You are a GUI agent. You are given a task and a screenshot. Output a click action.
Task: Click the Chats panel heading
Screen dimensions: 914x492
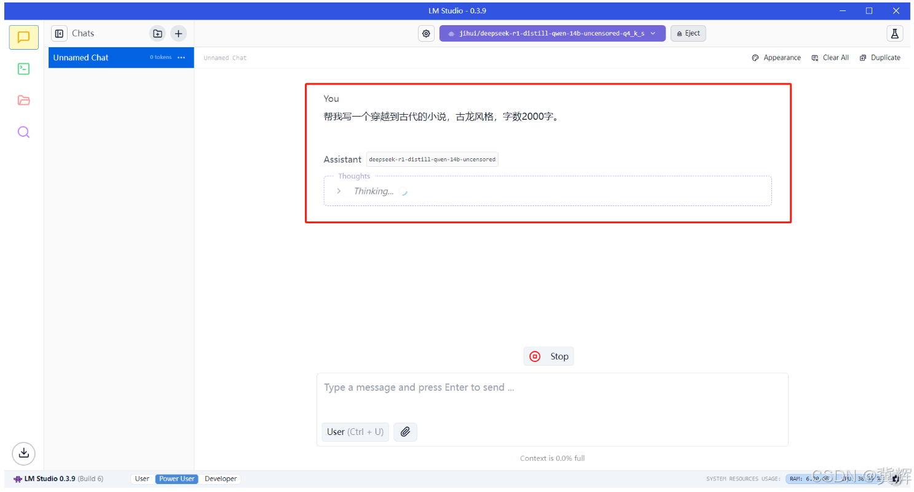pyautogui.click(x=83, y=34)
